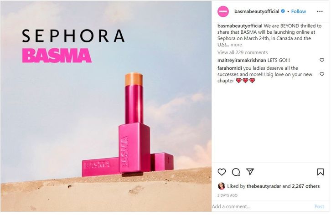Like farahomidi's comment heart
The image size is (331, 215).
coord(322,74)
